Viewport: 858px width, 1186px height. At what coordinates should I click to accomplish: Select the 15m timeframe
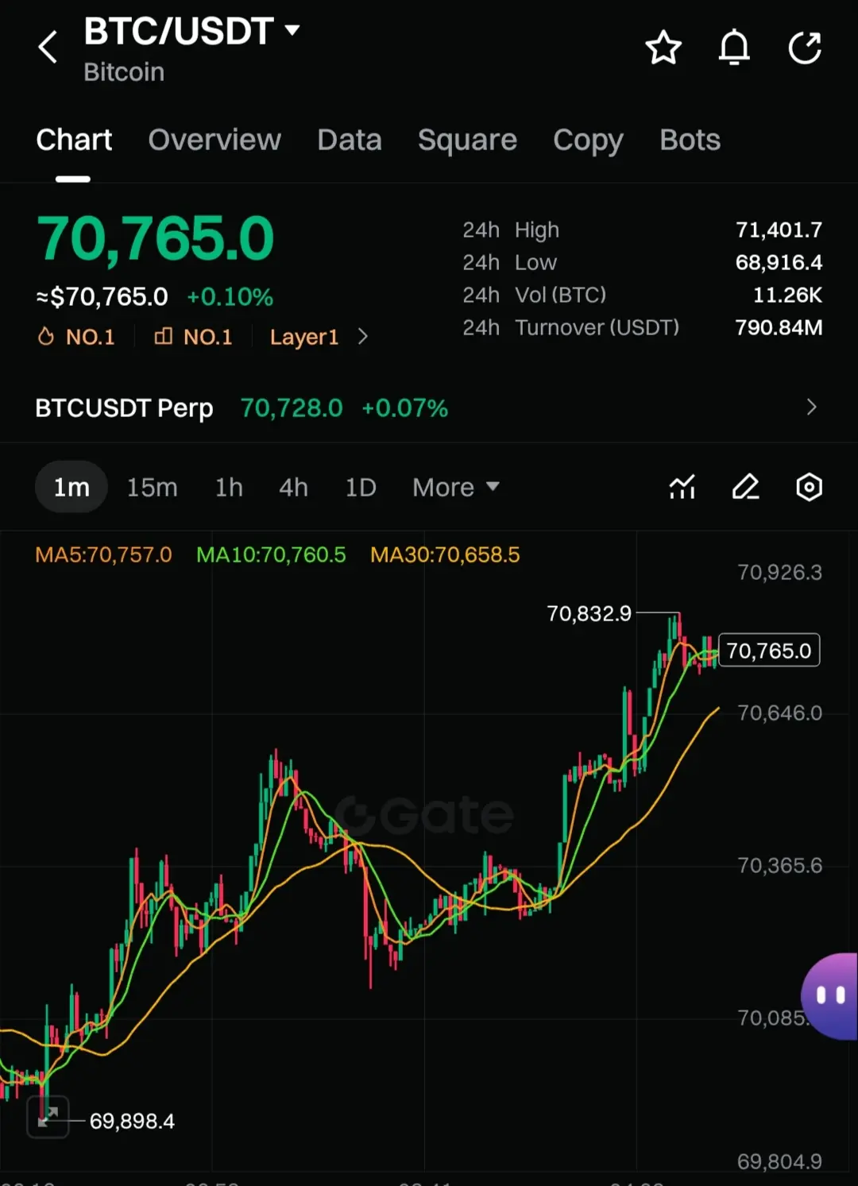153,487
